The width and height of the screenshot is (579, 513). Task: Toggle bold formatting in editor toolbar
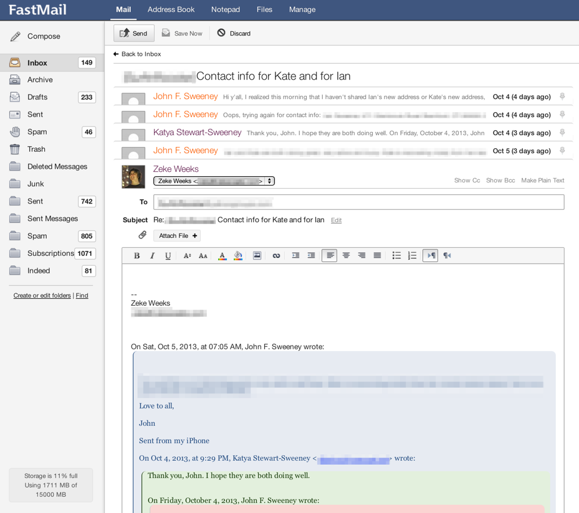(x=136, y=256)
